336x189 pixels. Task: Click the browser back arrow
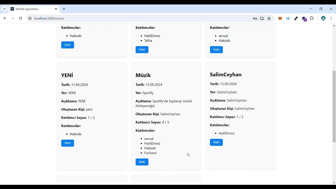[5, 18]
